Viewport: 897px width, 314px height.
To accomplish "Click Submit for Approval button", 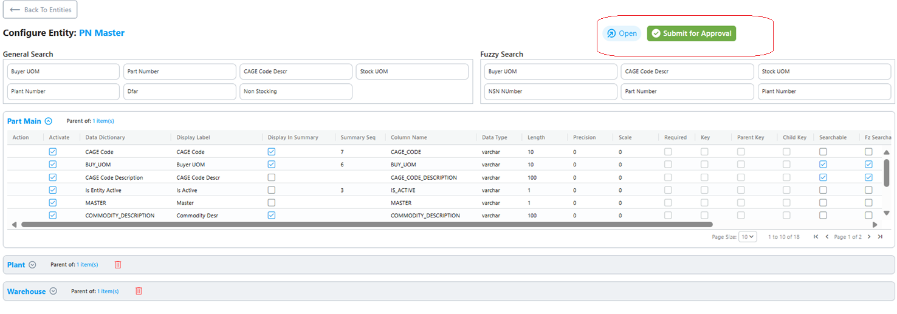I will [x=692, y=33].
